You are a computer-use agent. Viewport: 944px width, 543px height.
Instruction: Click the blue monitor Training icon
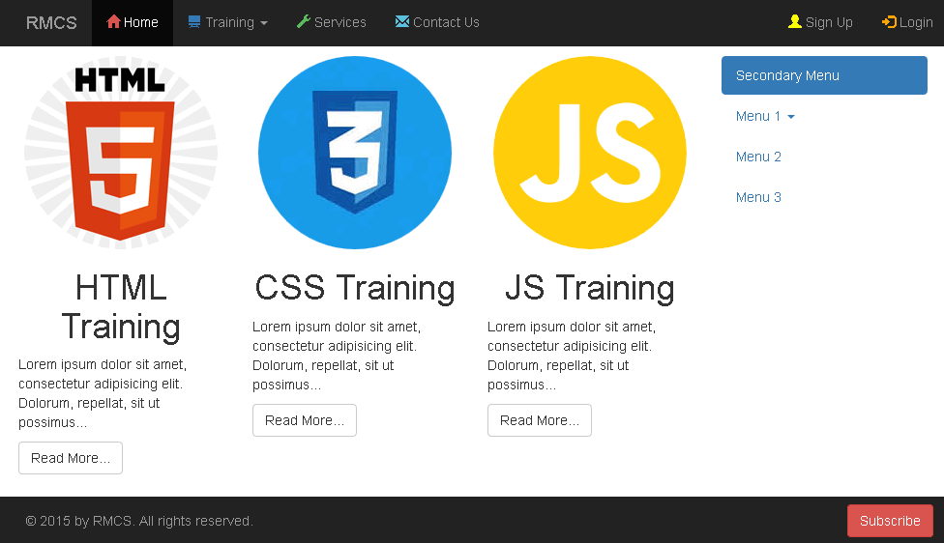194,21
